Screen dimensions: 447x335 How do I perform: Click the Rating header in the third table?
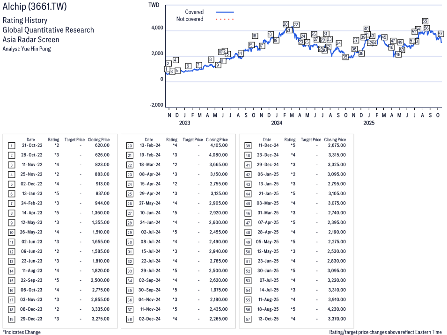[x=290, y=139]
